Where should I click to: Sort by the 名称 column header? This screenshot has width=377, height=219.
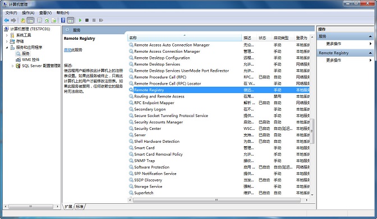coord(185,38)
